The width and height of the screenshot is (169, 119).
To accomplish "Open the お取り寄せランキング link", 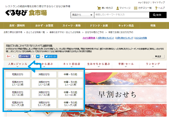I will point(124,38).
